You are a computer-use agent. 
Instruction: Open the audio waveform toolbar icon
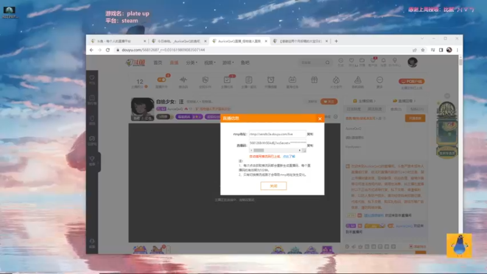click(x=183, y=80)
